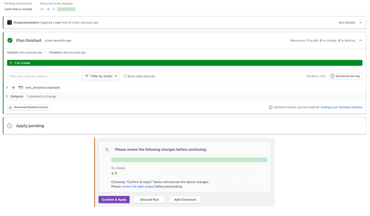Image resolution: width=370 pixels, height=216 pixels.
Task: Click the '+ 1' To create count
Action: [114, 173]
